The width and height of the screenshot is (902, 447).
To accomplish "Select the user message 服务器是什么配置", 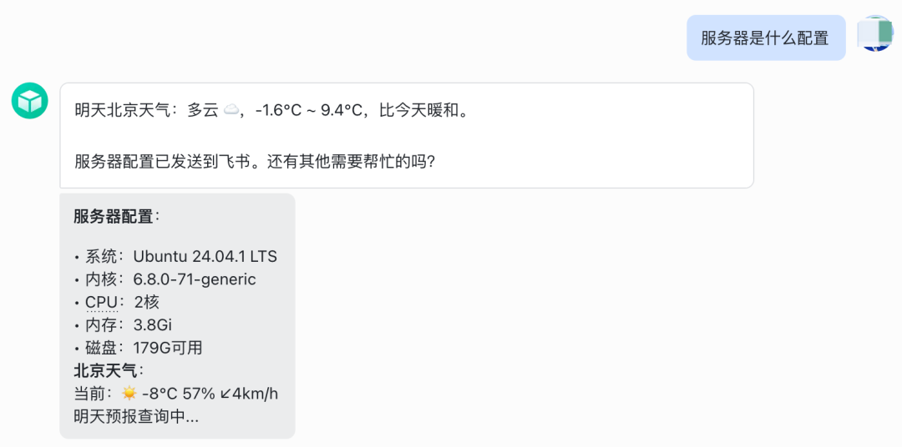I will pos(765,38).
